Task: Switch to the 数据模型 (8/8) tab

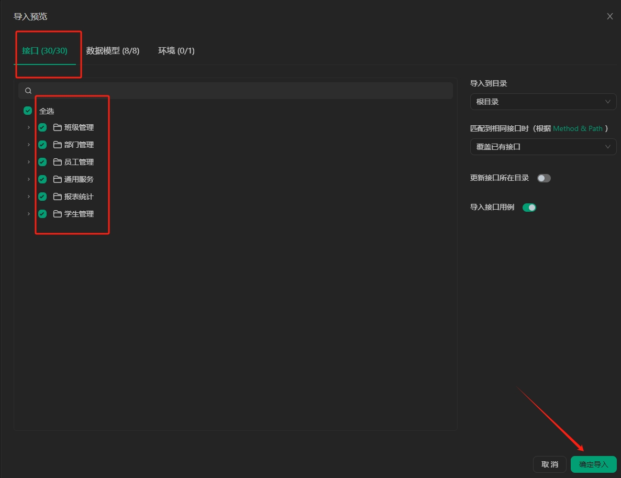Action: coord(113,51)
